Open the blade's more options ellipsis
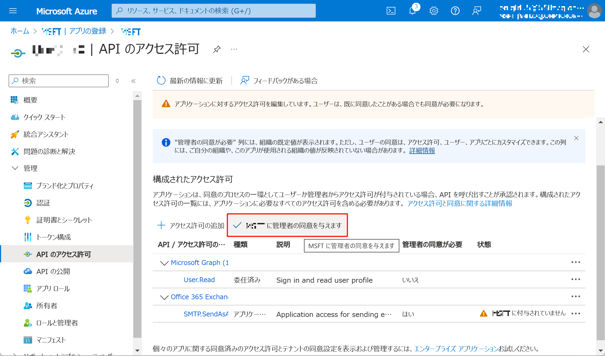This screenshot has height=356, width=605. coord(234,49)
